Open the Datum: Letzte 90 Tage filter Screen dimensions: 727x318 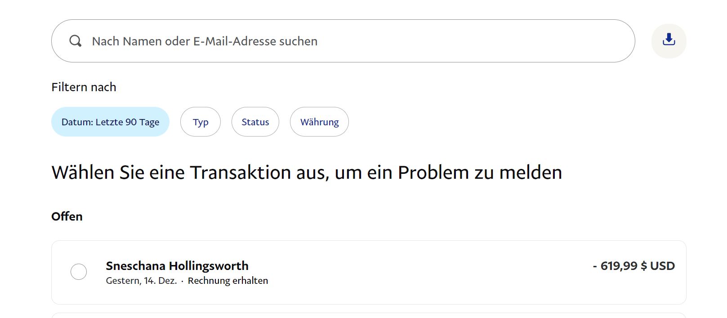pyautogui.click(x=110, y=122)
